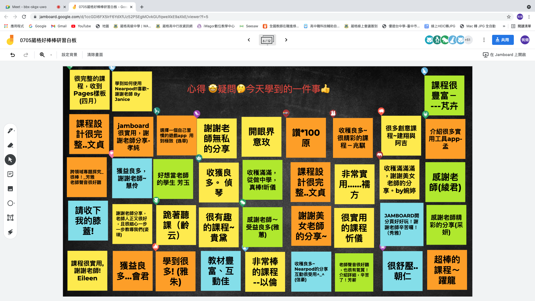Pick the Laser pointer tool
Image resolution: width=535 pixels, height=301 pixels.
tap(10, 232)
